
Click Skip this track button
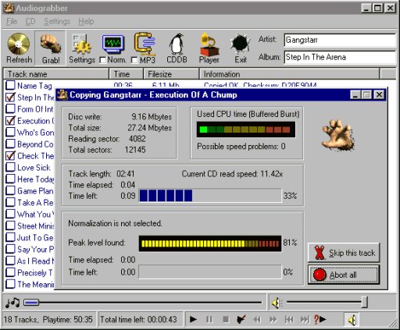point(344,253)
